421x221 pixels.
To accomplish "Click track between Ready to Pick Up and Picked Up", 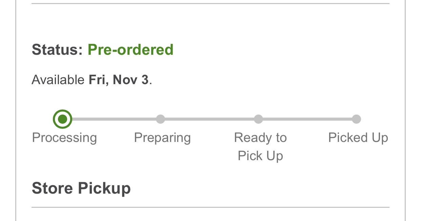I will (x=307, y=119).
